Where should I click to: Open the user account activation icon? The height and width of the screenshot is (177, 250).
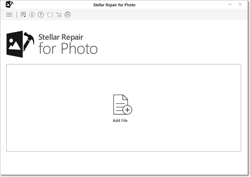click(68, 15)
